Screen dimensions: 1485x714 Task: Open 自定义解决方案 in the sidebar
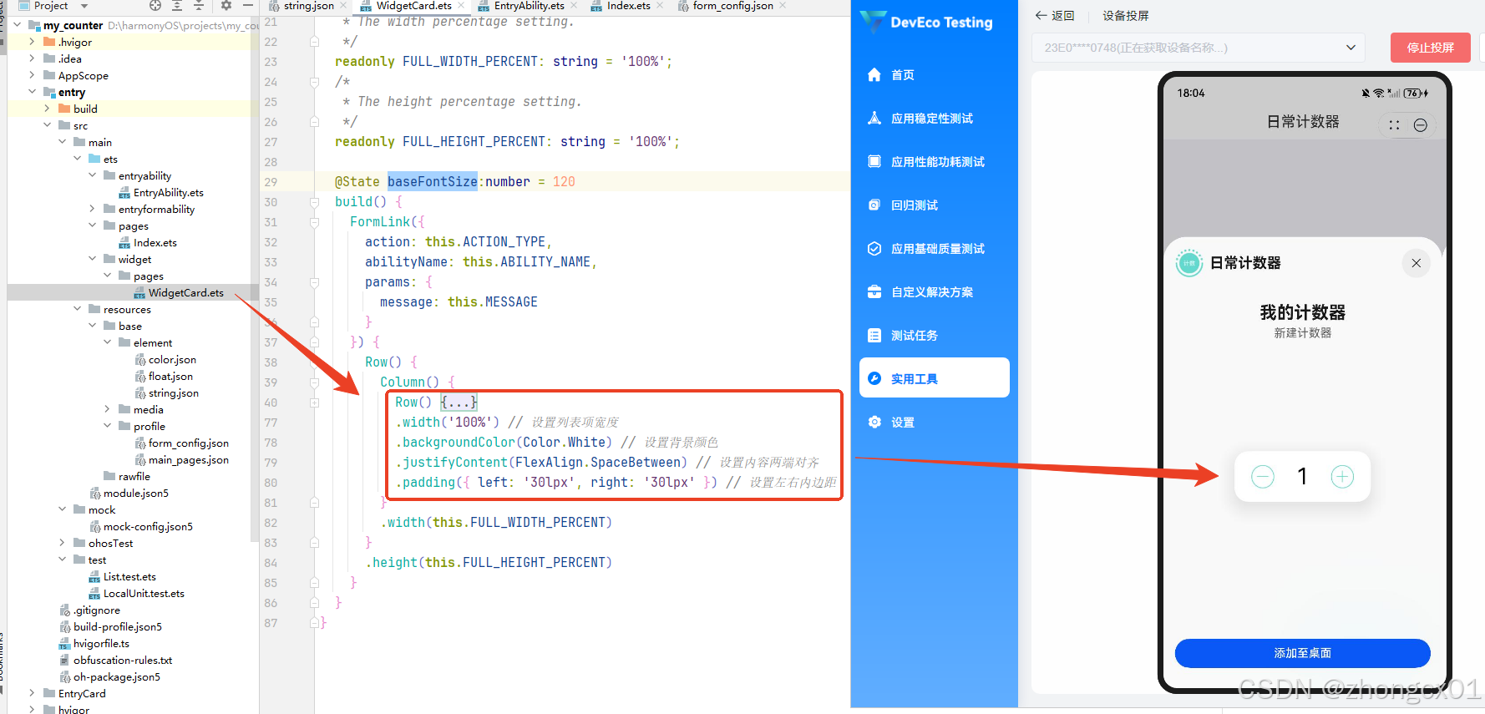point(934,292)
